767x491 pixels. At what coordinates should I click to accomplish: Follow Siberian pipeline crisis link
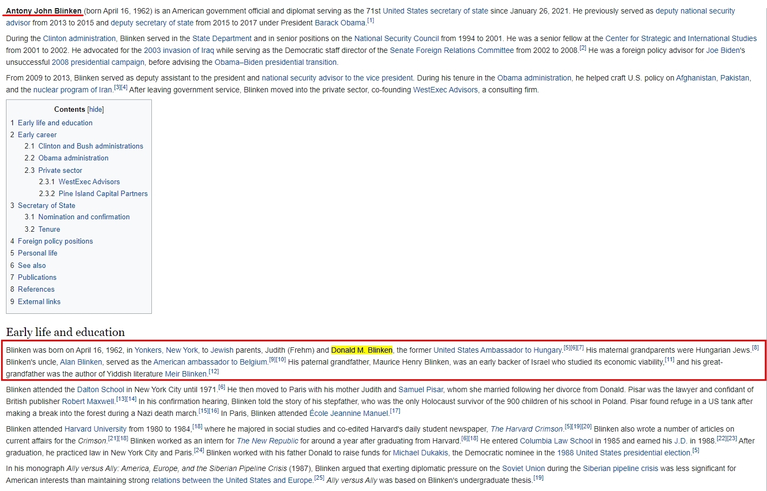[x=620, y=468]
